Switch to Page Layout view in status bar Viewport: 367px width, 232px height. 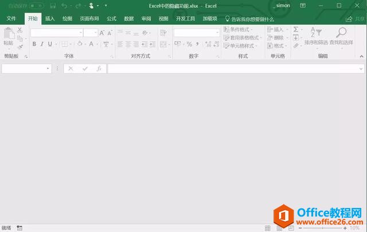pos(280,227)
